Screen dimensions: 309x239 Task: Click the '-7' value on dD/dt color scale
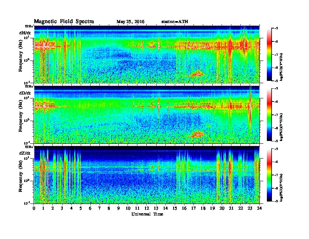276,115
